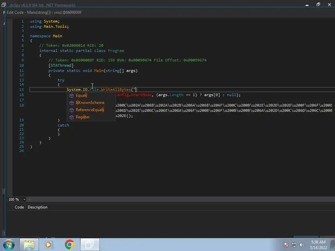Click the method icon beside Register

72,117
